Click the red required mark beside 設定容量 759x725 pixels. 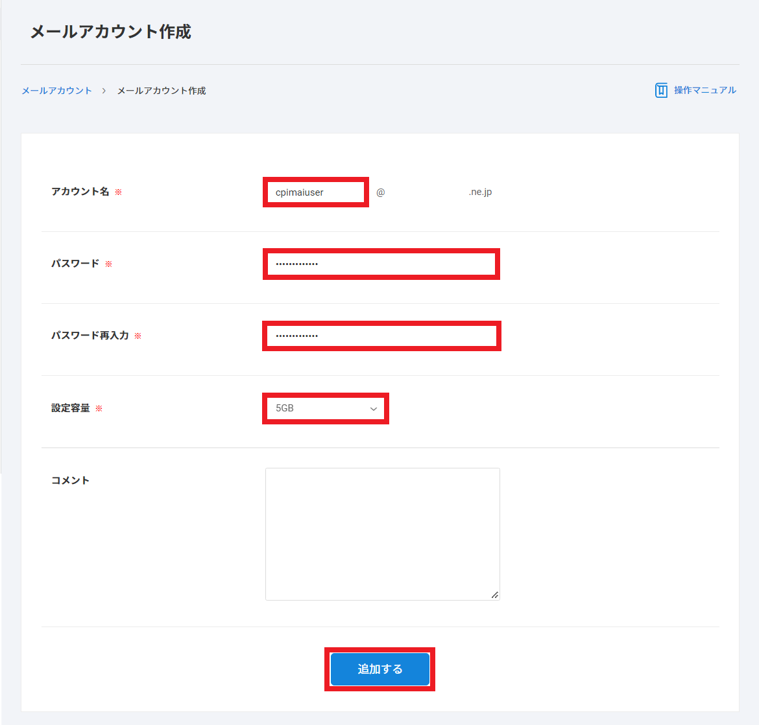click(x=99, y=409)
